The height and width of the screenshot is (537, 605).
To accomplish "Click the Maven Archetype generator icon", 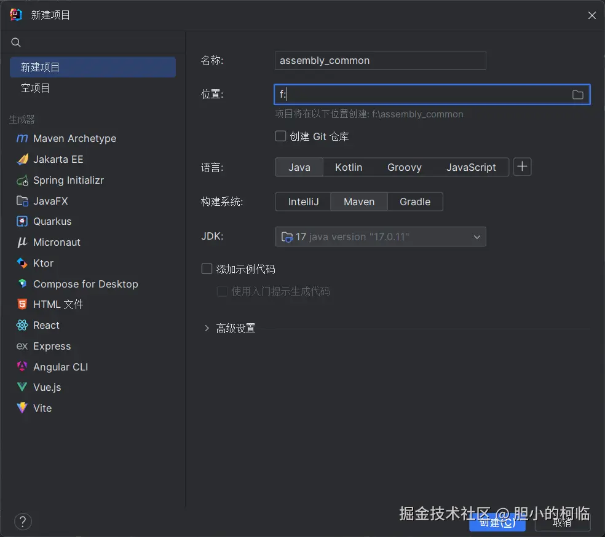I will point(22,138).
